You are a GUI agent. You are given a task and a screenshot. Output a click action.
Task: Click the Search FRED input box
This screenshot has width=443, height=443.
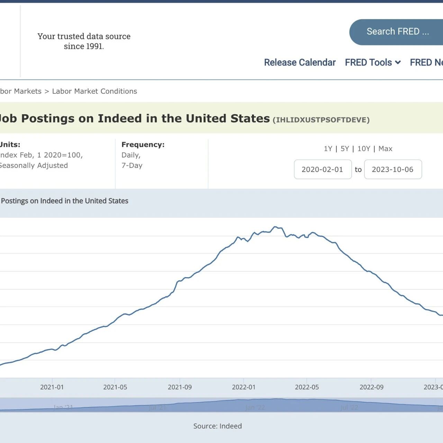pyautogui.click(x=397, y=32)
